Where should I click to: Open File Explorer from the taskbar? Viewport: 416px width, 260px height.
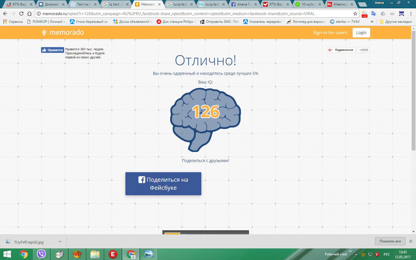[95, 254]
